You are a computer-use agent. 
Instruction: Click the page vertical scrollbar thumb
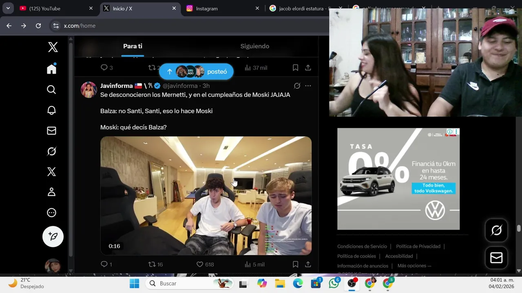click(x=519, y=228)
